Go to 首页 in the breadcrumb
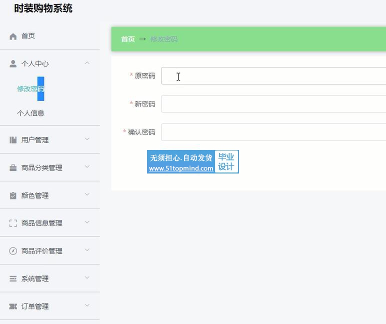386x324 pixels. (x=128, y=39)
